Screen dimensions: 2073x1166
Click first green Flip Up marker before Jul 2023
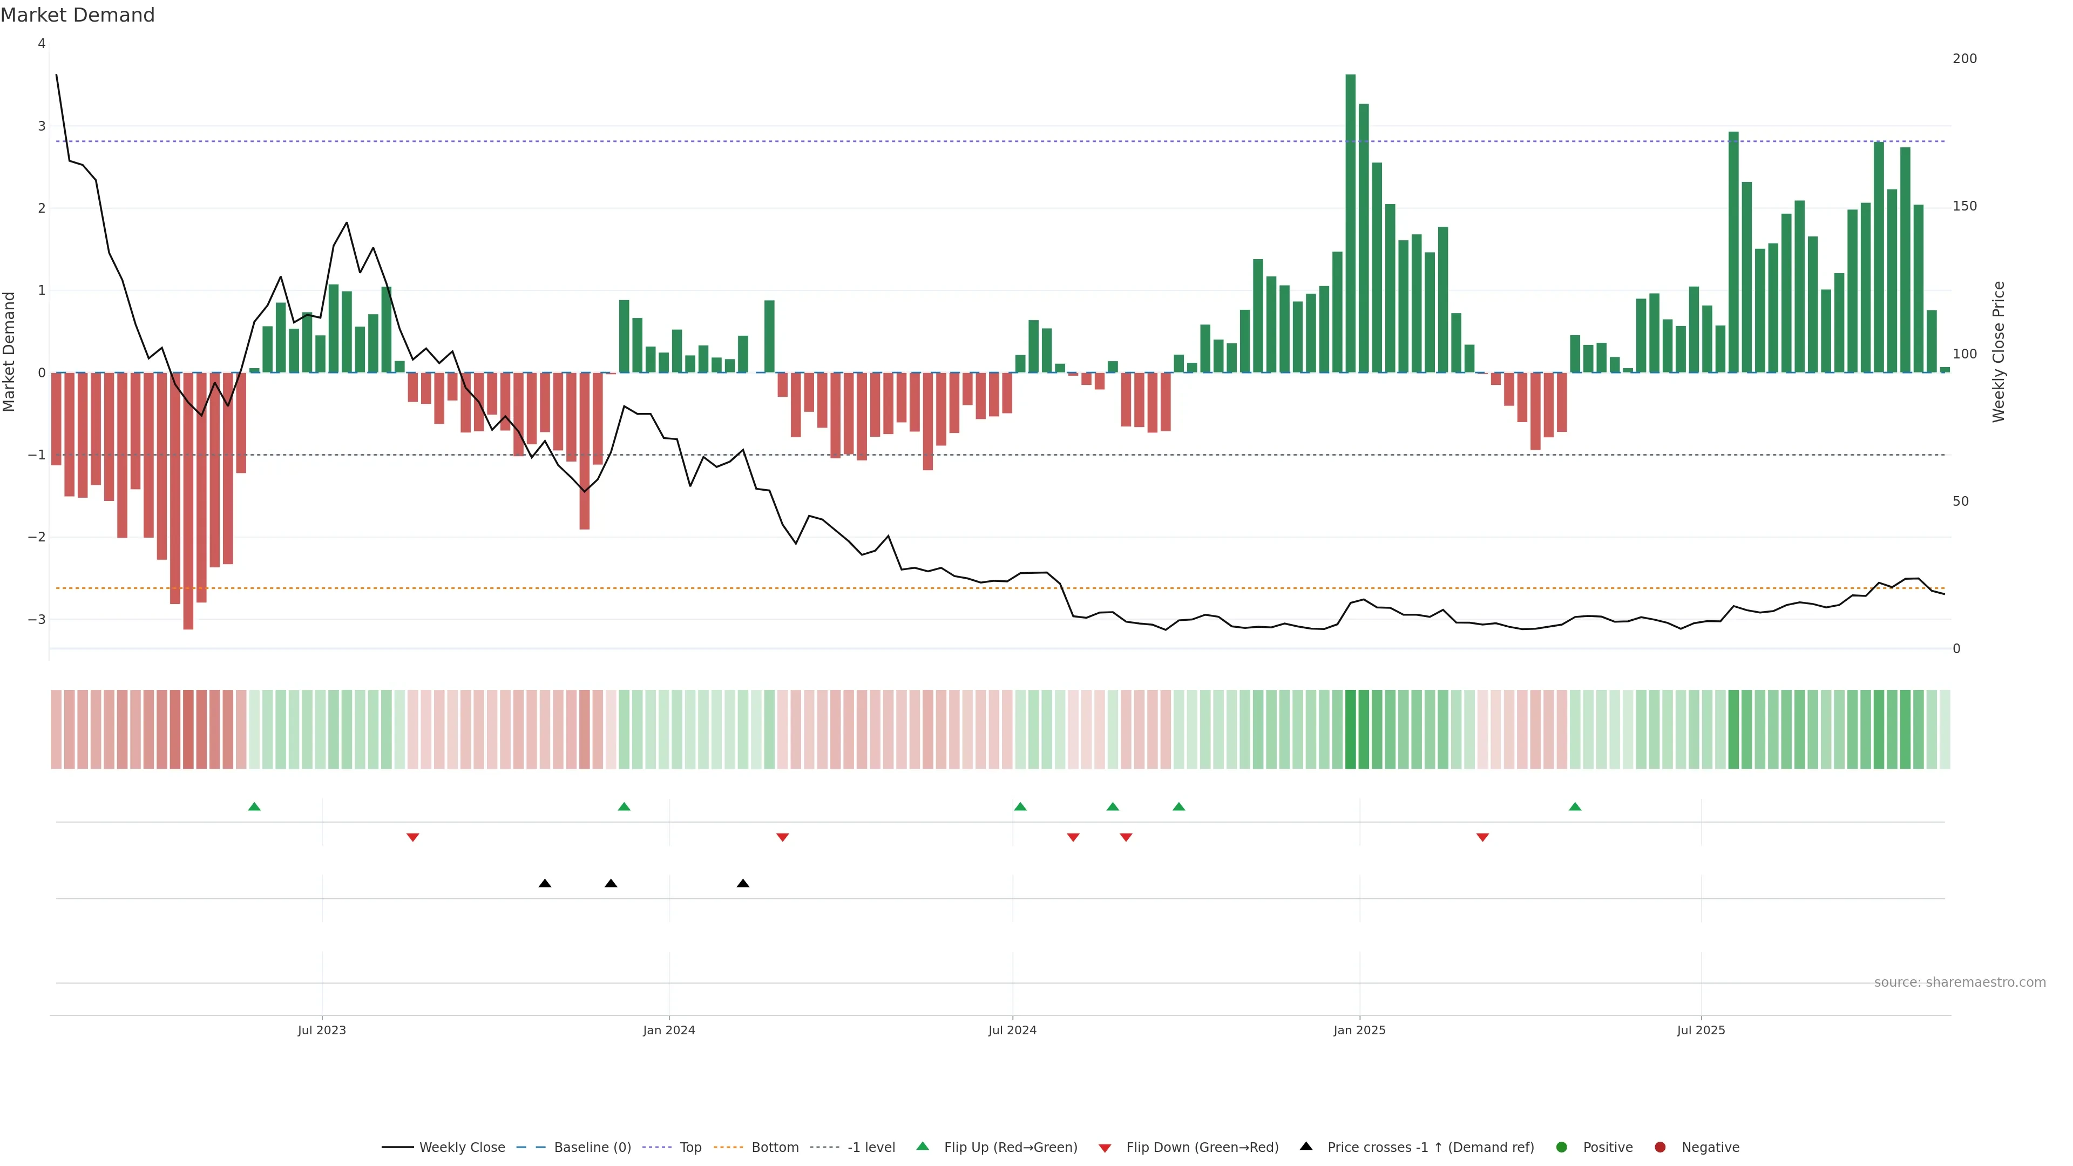pos(254,806)
